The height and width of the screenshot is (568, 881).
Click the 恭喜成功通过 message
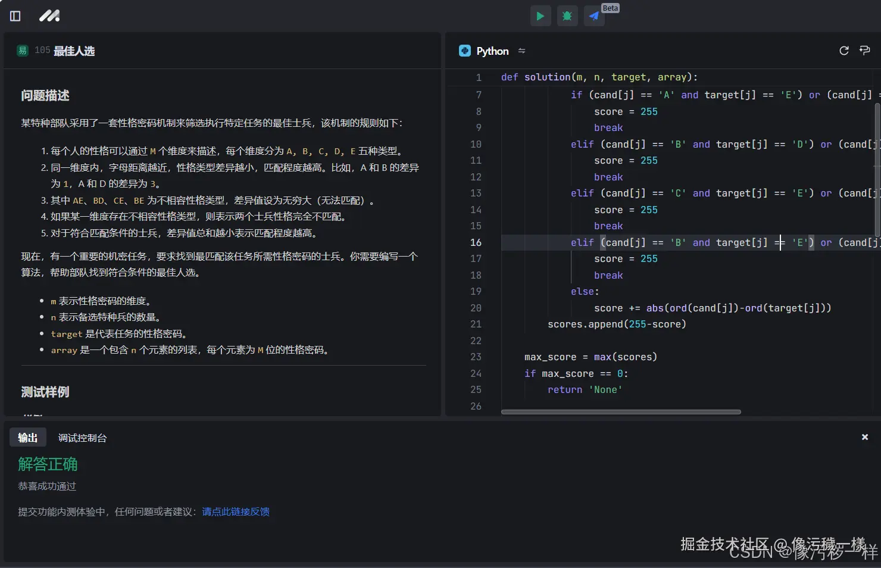47,486
